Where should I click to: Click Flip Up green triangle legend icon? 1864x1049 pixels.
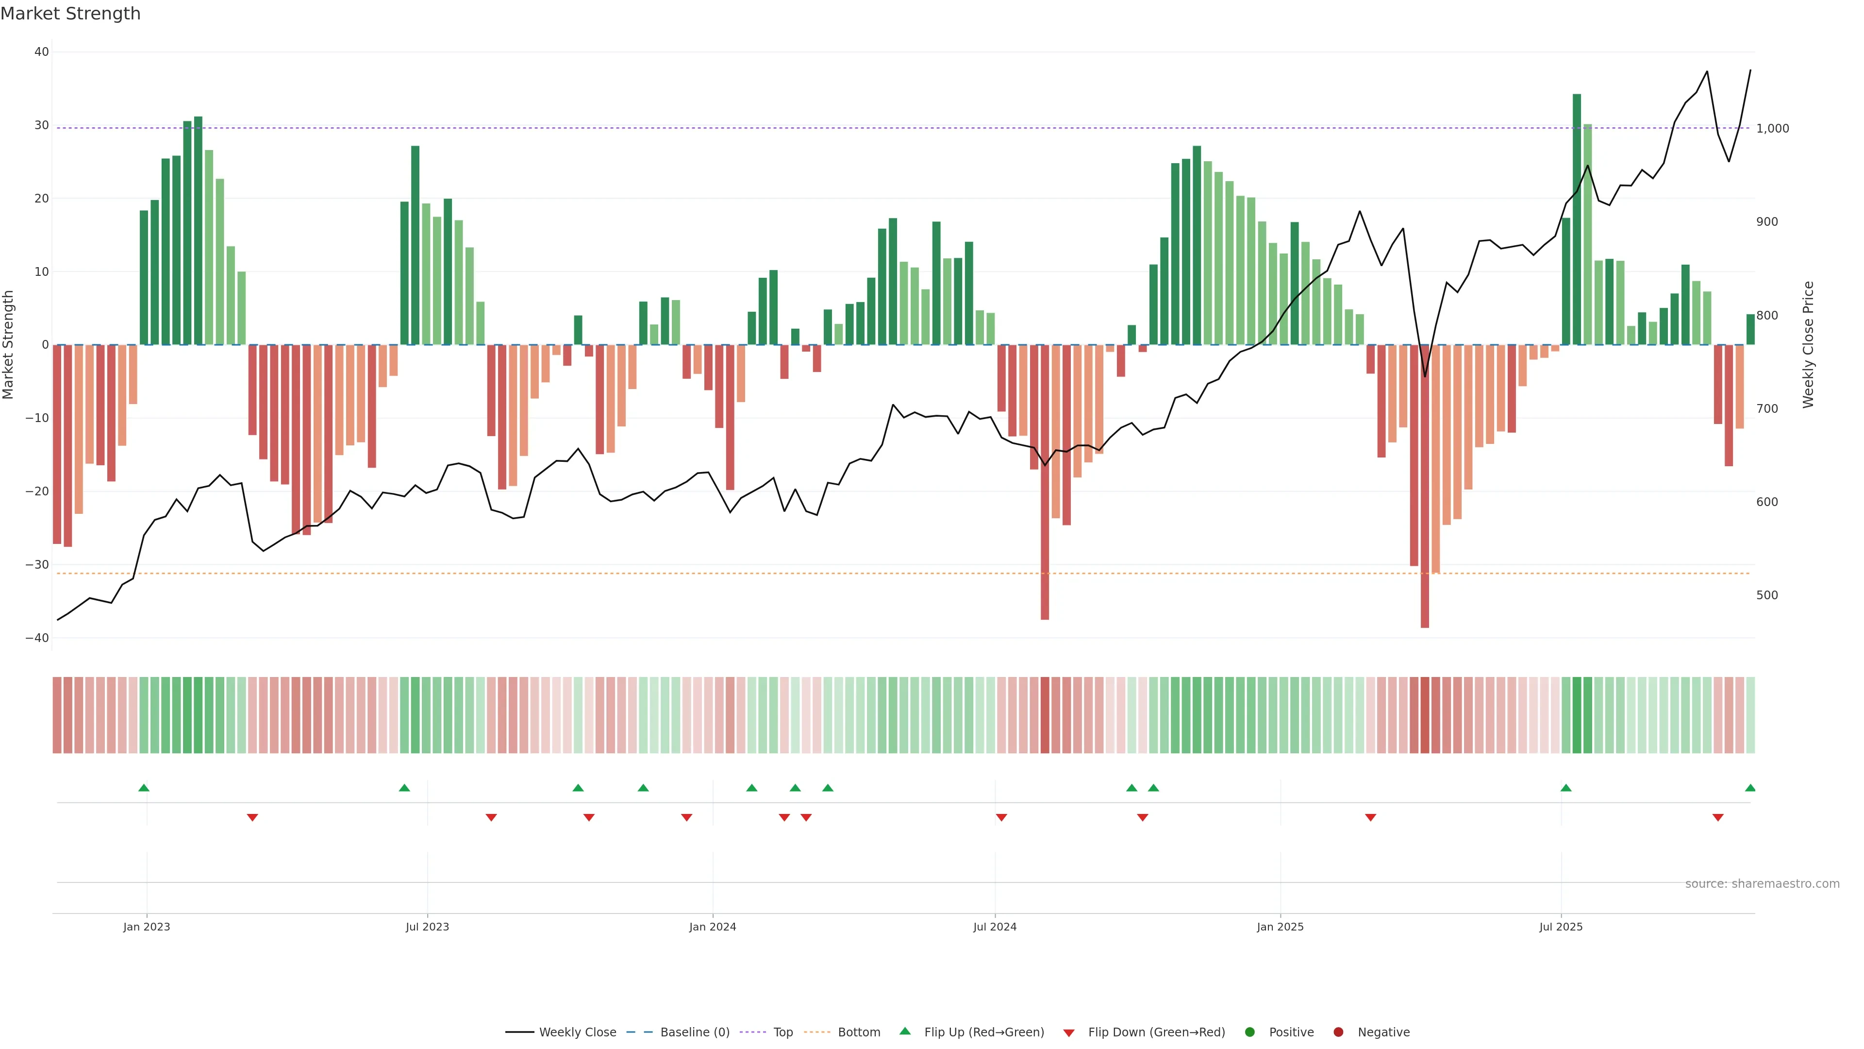tap(904, 1031)
